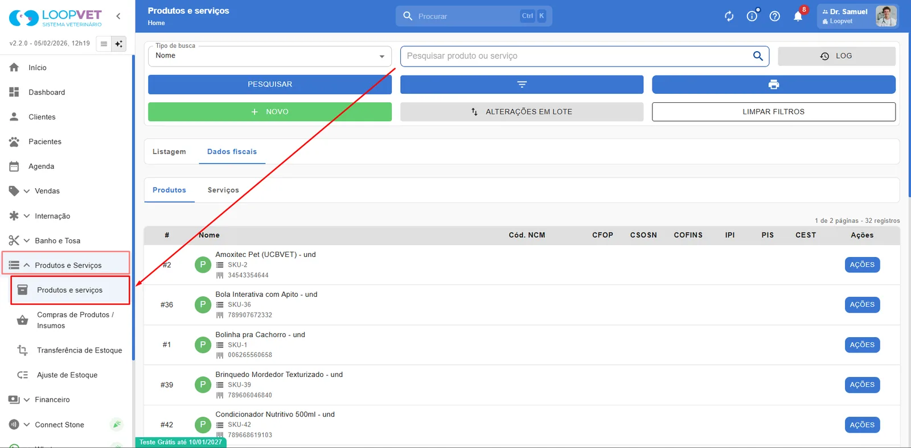Open Pacientes paw icon item
The image size is (911, 448).
14,142
